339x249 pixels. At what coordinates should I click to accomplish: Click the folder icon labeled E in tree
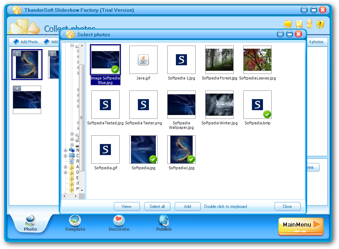pos(72,178)
